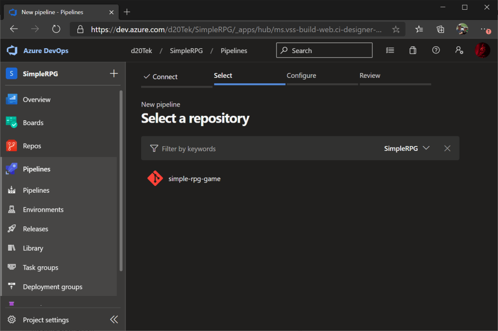This screenshot has height=331, width=498.
Task: Open the Library in sidebar
Action: click(33, 248)
